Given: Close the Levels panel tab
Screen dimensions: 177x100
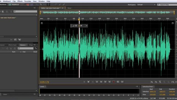Looking at the screenshot, I should point(45,87).
